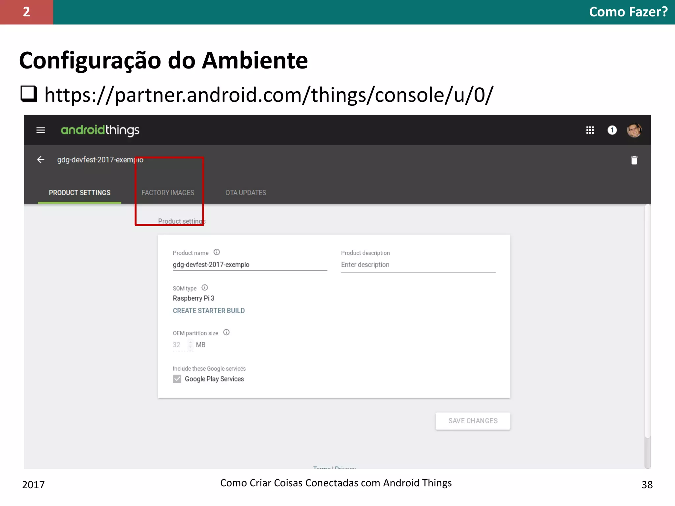Go back using the left arrow
Viewport: 675px width, 506px height.
pos(41,160)
